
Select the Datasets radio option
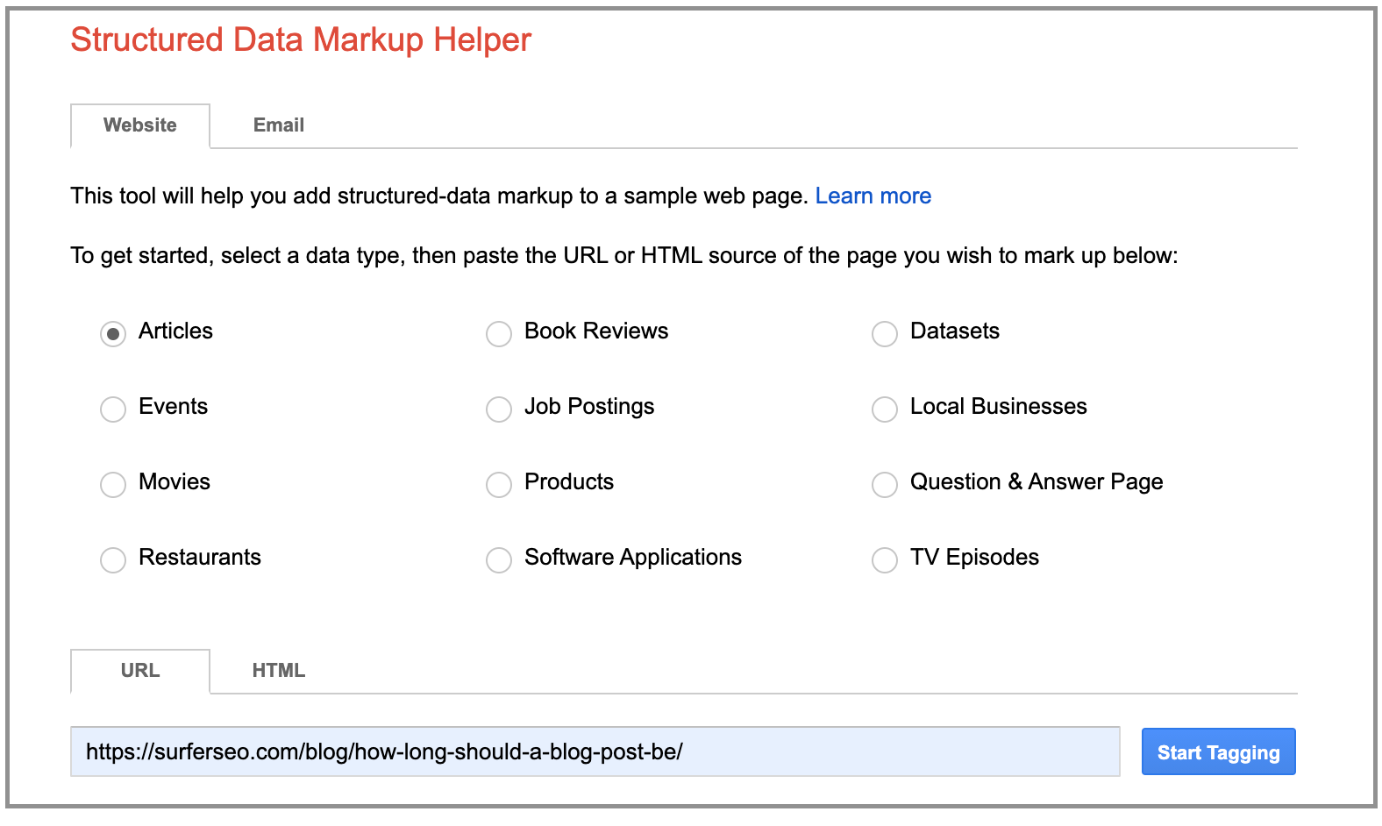point(885,333)
